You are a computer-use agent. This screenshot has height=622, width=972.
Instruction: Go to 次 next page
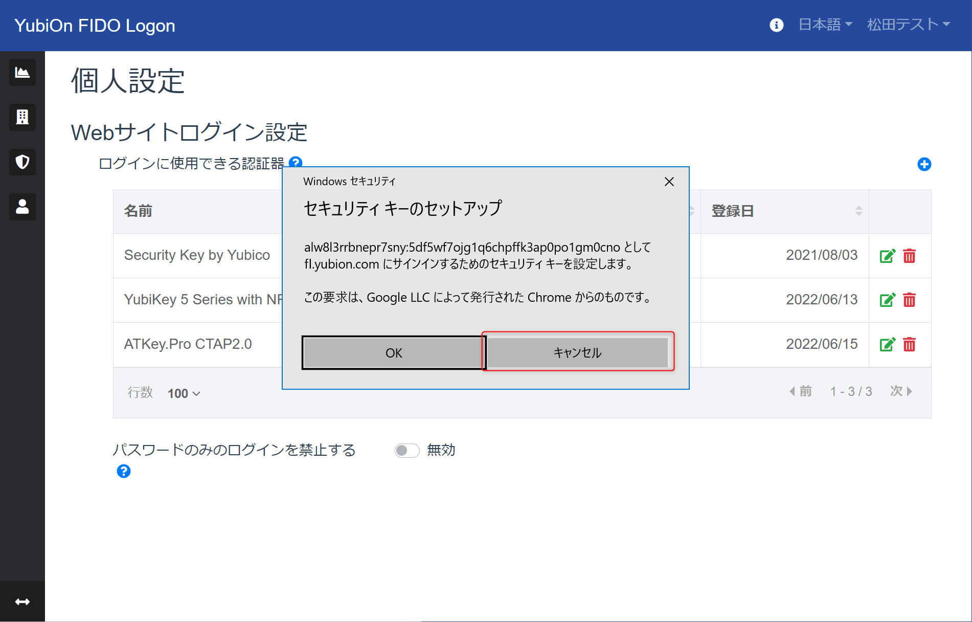tap(901, 391)
